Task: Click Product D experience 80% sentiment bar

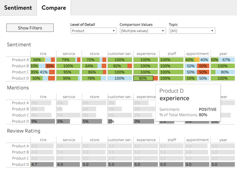Action: [143, 78]
